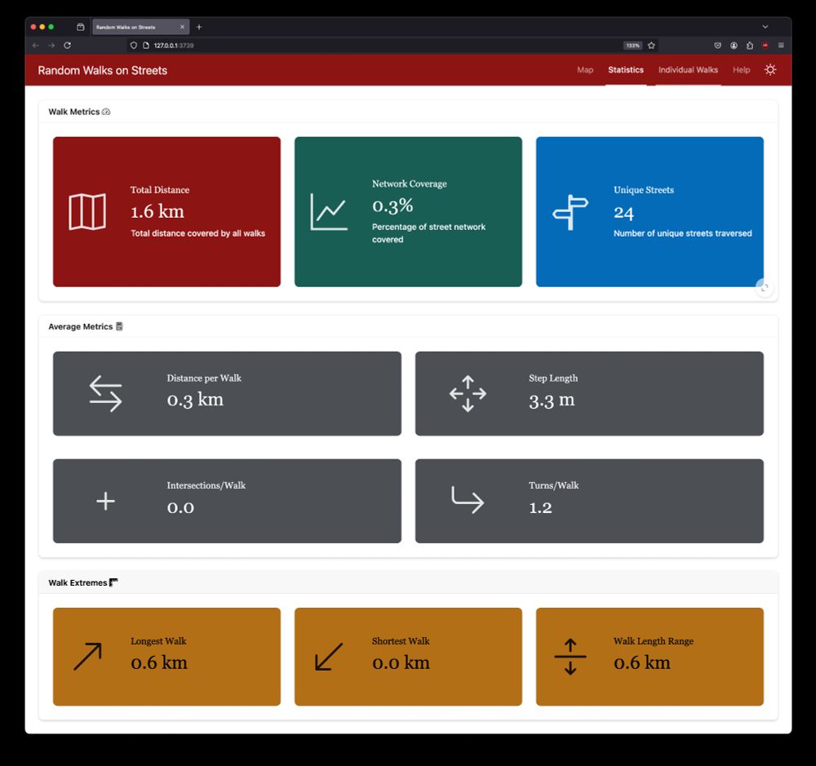This screenshot has height=766, width=816.
Task: Click the Shortest Walk 0.0 km value
Action: [x=401, y=662]
